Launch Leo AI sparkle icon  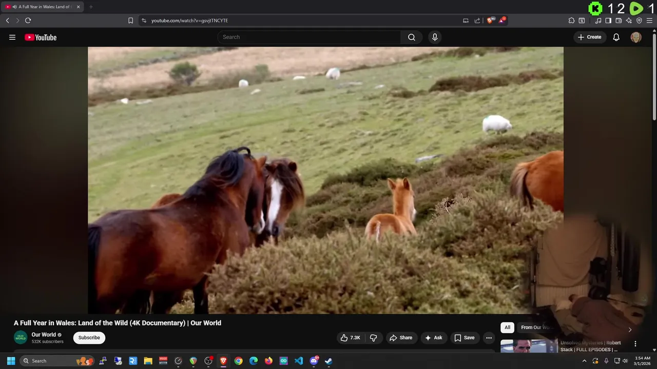click(x=629, y=20)
